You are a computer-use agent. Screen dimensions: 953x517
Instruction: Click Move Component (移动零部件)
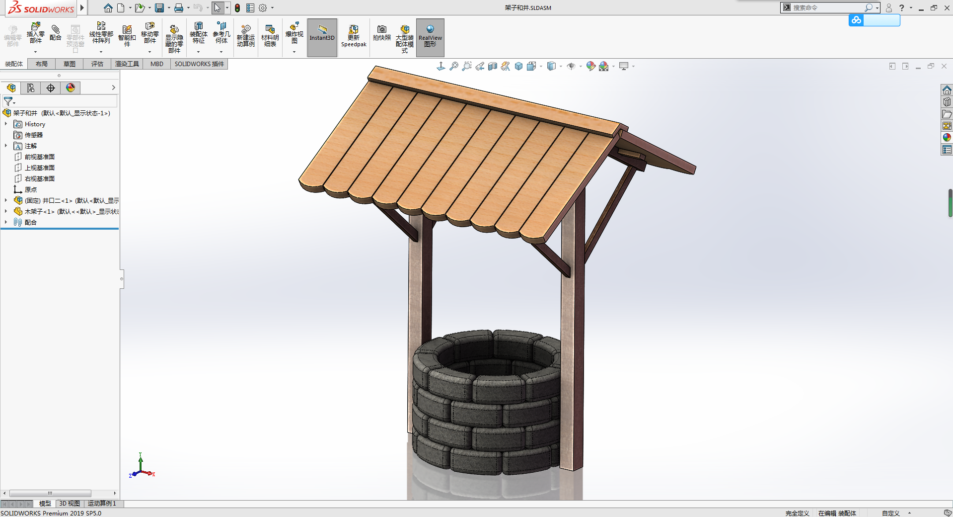point(150,33)
